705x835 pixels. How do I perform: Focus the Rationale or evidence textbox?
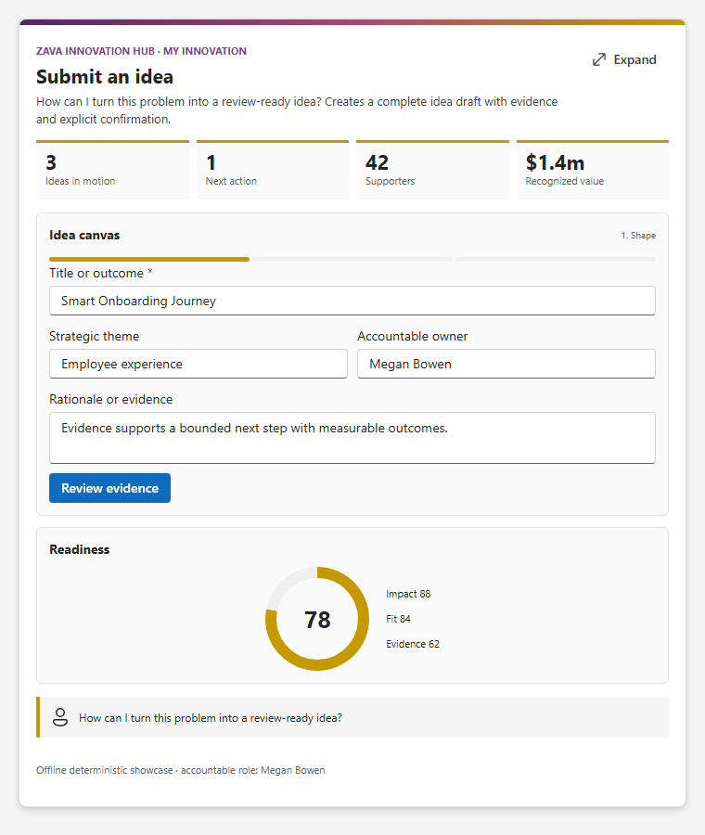tap(352, 438)
